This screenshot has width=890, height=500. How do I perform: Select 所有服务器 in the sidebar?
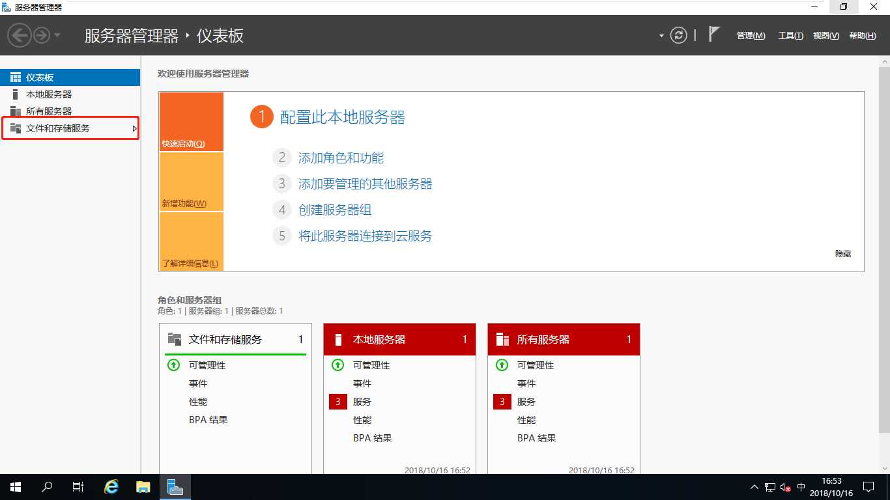click(70, 111)
